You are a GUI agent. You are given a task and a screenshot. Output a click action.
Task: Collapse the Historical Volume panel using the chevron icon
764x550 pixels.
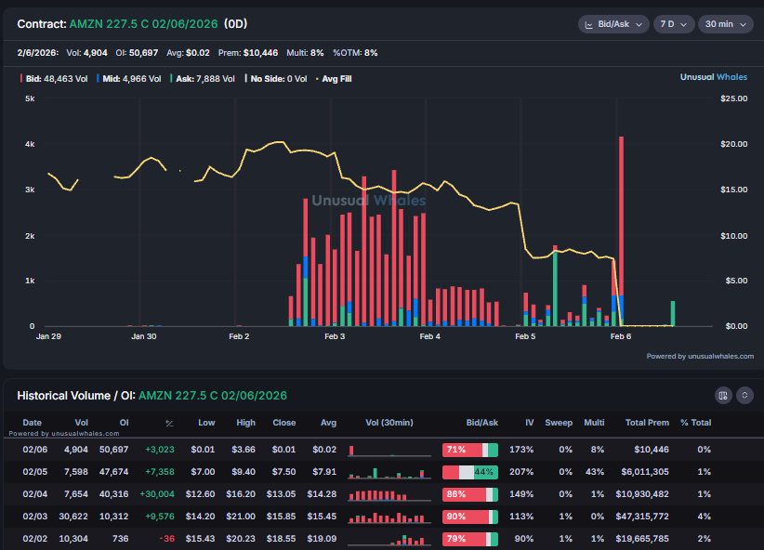[744, 396]
